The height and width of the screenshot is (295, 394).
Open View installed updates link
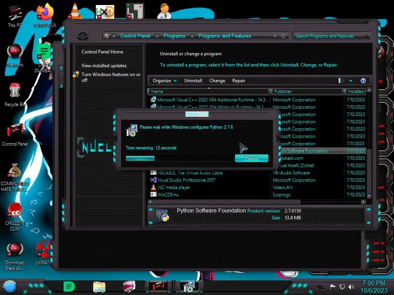(x=104, y=65)
